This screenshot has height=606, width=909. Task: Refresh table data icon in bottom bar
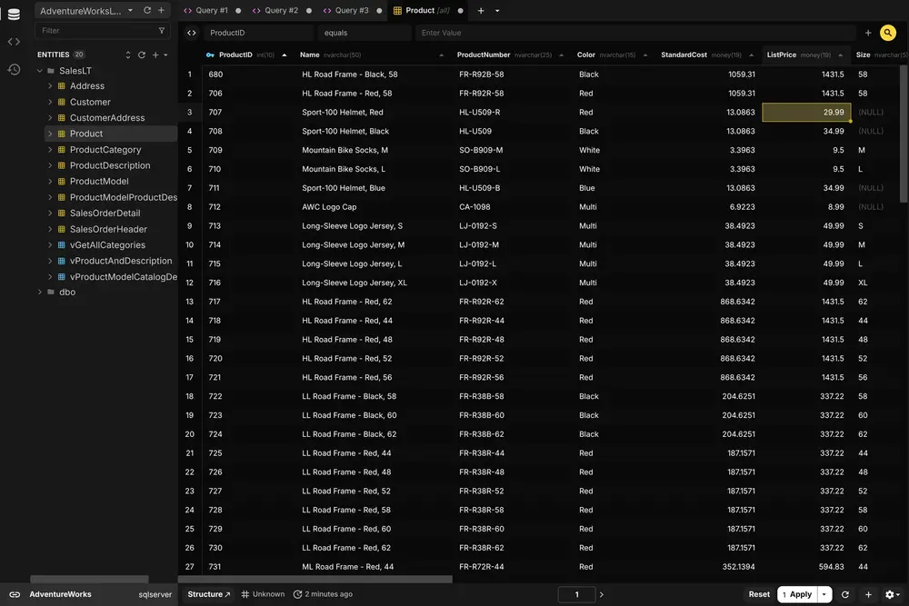click(x=845, y=594)
